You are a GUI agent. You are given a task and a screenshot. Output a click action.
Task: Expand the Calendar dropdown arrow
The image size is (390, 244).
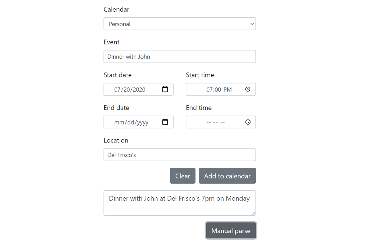(x=252, y=24)
